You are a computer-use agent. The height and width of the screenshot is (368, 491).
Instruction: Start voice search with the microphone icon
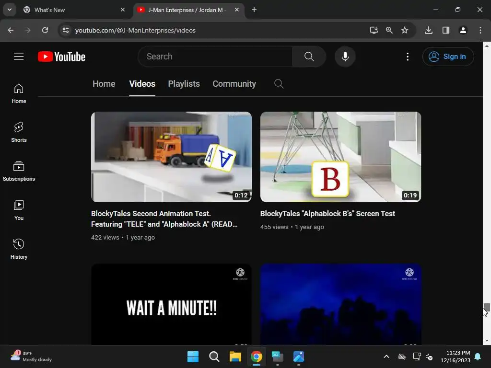point(345,57)
